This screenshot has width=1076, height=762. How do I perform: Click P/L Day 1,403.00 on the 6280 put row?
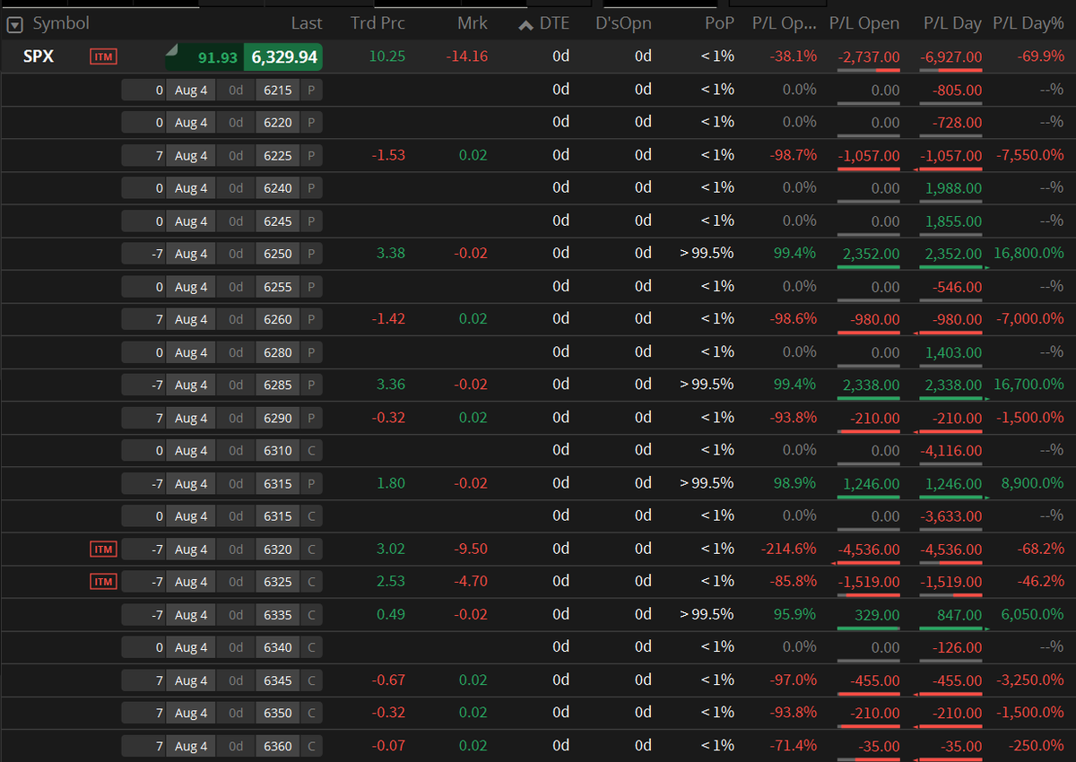click(x=954, y=352)
